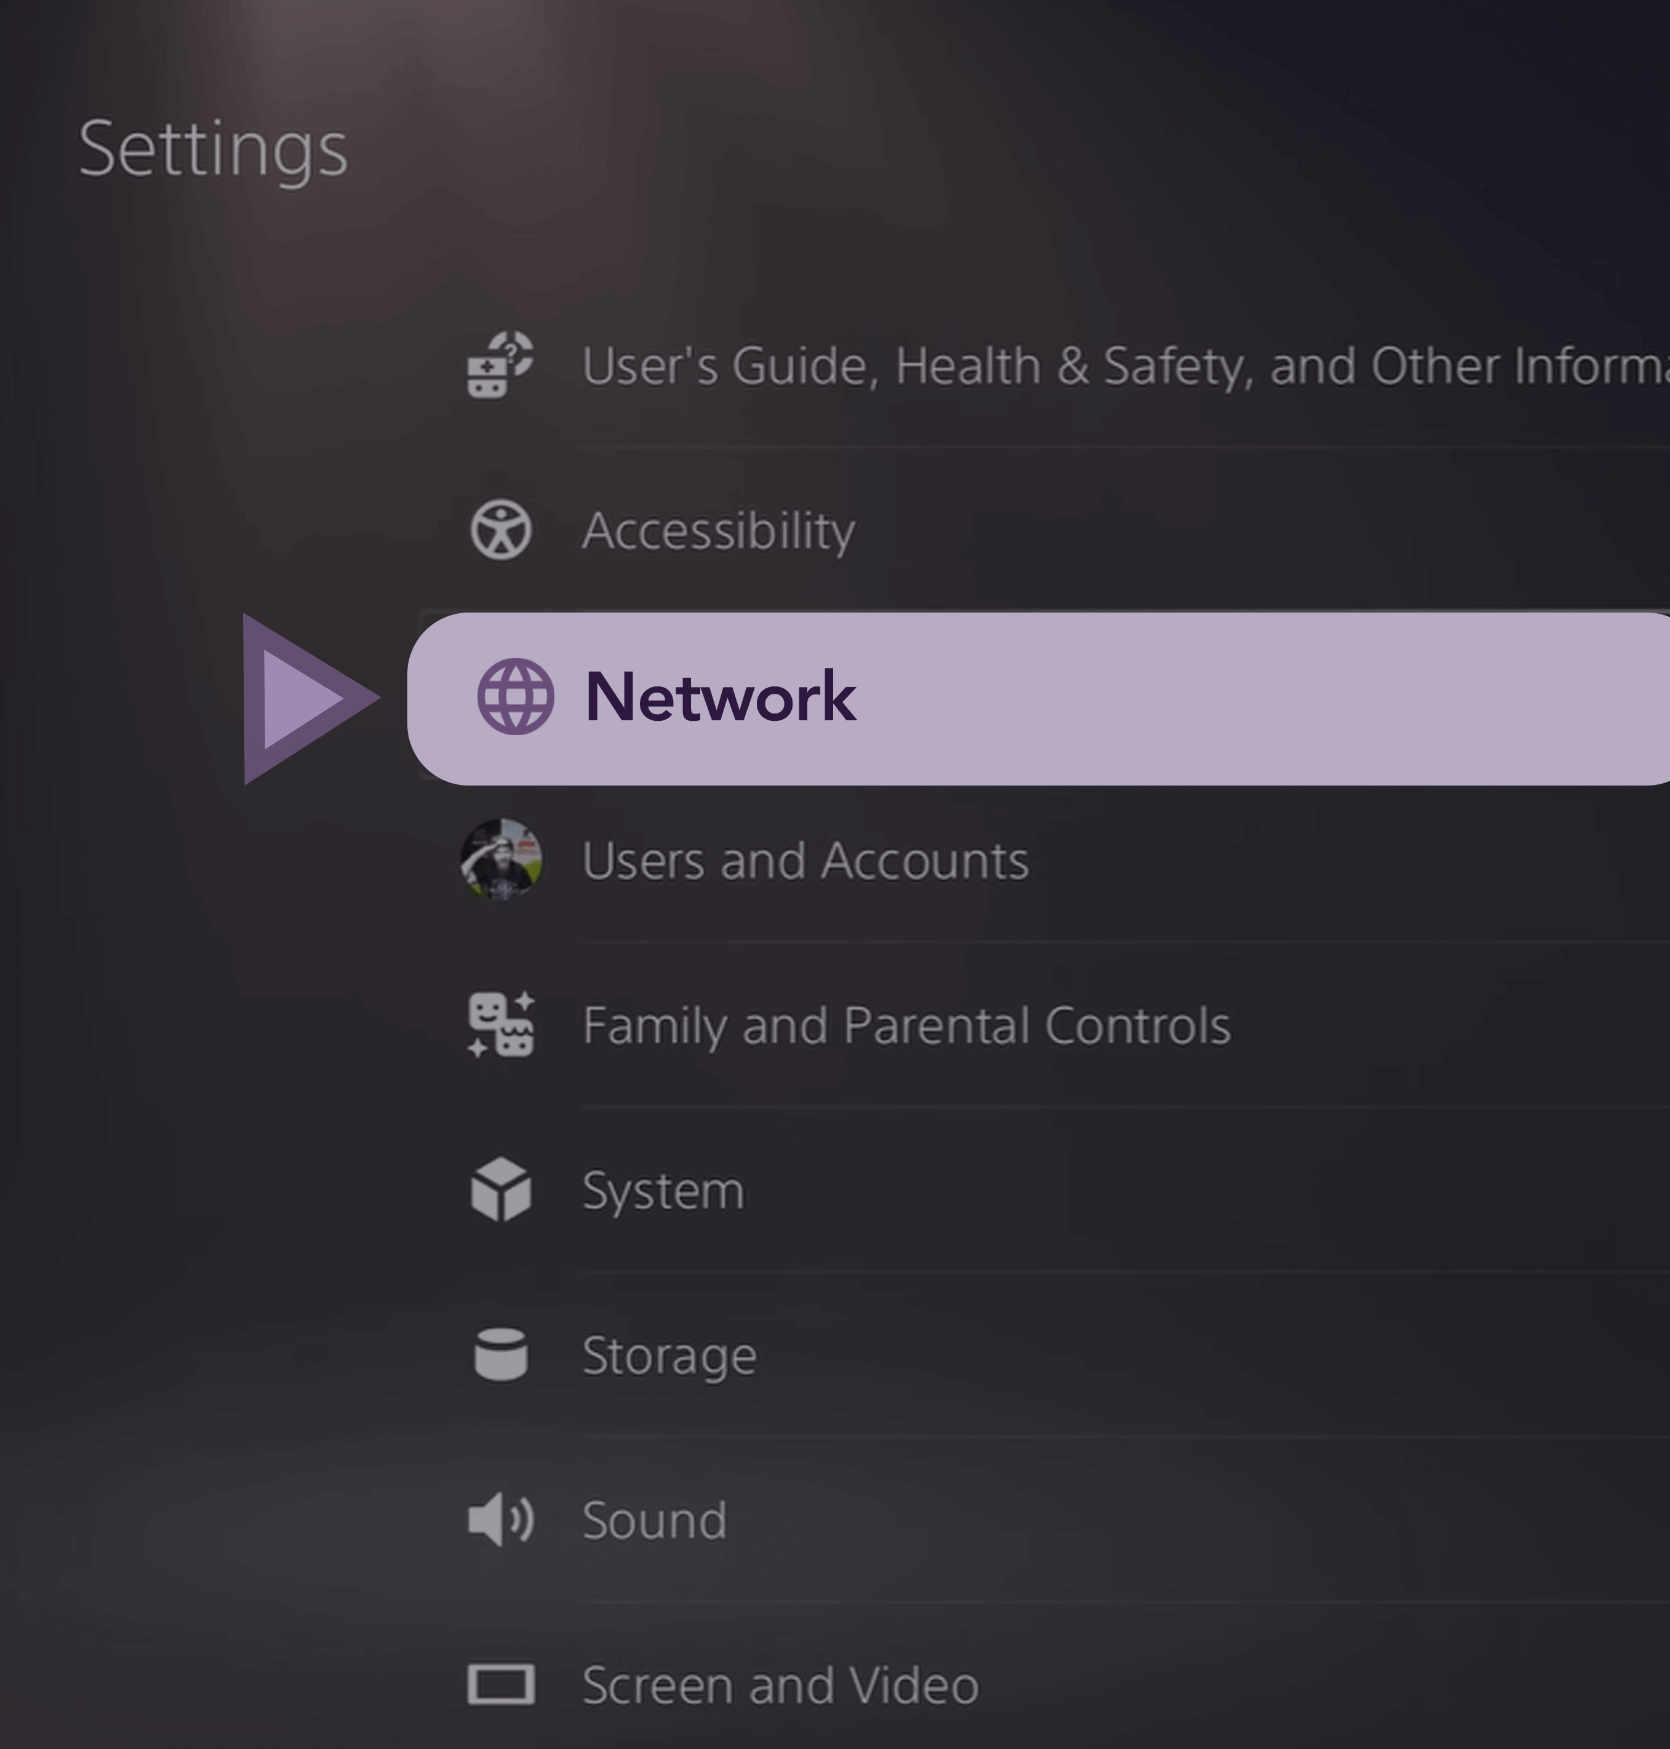Select the Accessibility figure icon
This screenshot has width=1670, height=1749.
tap(500, 530)
